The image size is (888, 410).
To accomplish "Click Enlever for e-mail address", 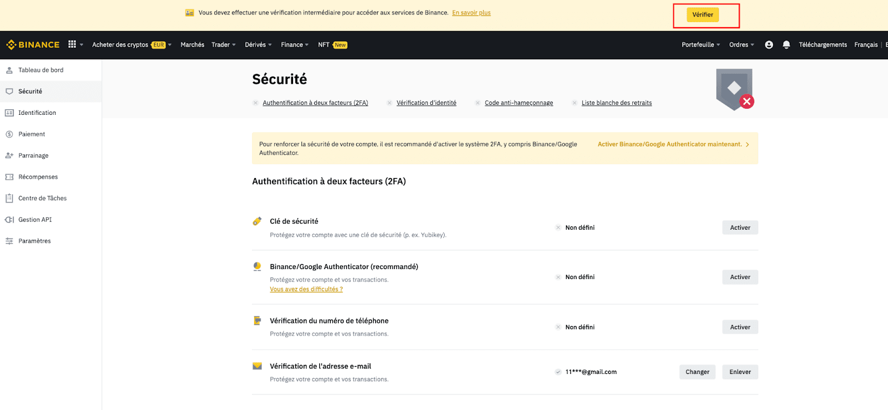I will tap(740, 372).
